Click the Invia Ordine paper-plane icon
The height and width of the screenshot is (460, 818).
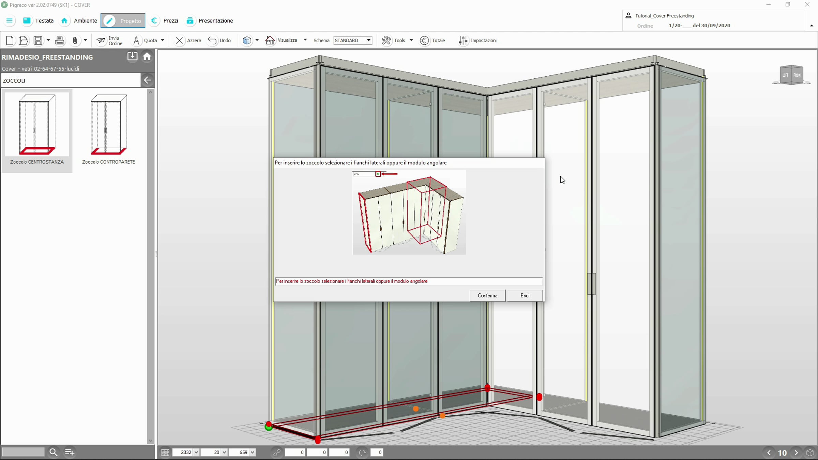coord(101,41)
